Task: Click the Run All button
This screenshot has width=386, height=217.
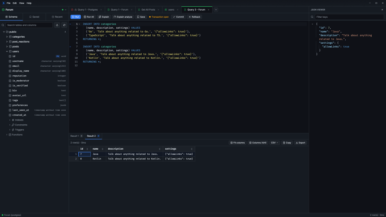Action: tap(89, 17)
